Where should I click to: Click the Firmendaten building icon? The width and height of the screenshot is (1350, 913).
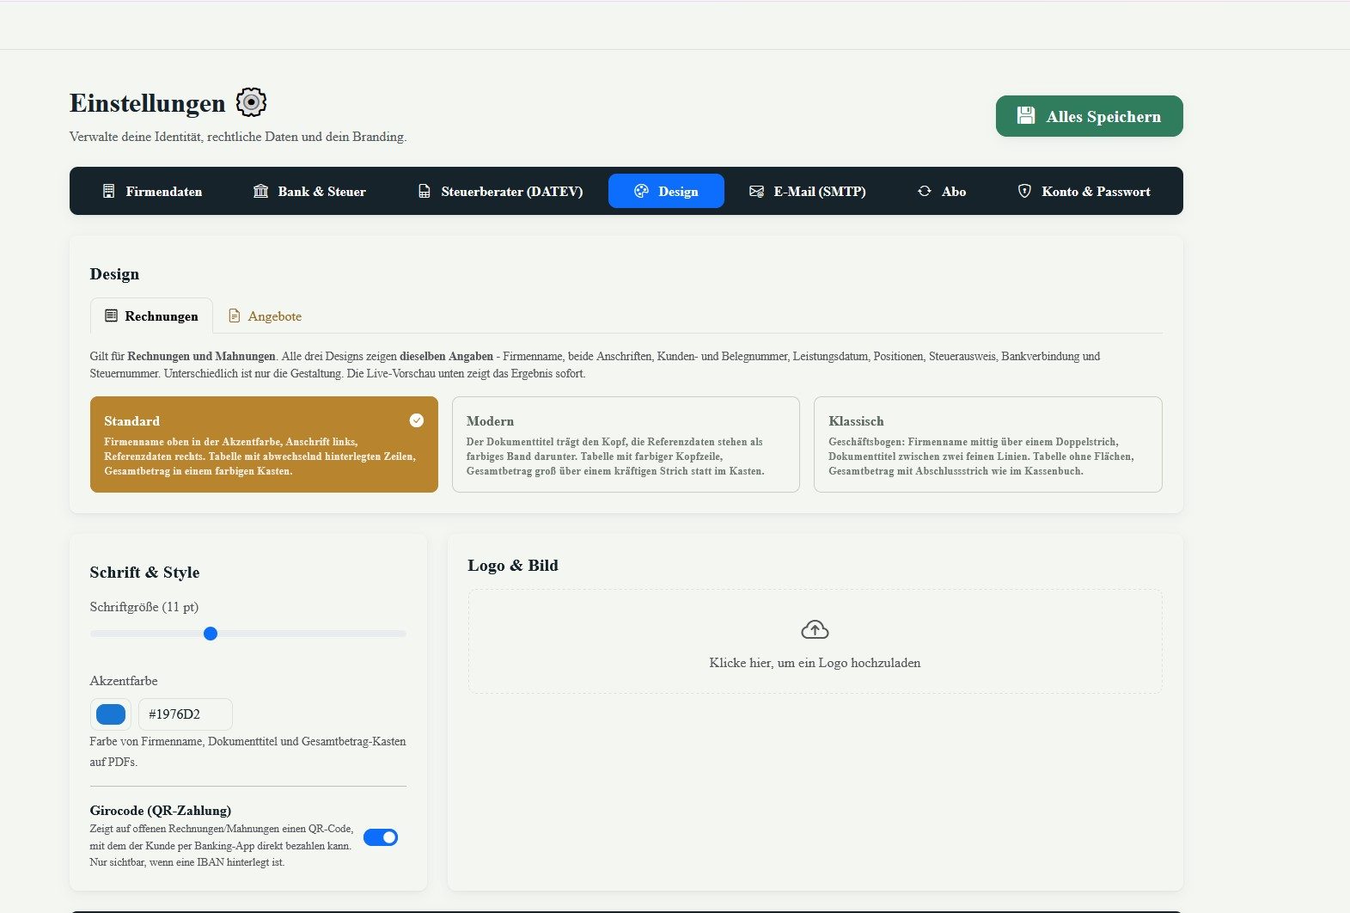point(108,191)
